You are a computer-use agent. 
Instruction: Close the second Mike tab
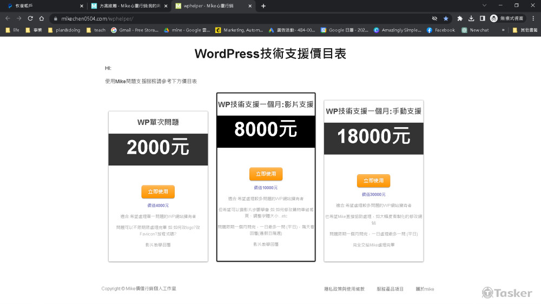[x=166, y=6]
